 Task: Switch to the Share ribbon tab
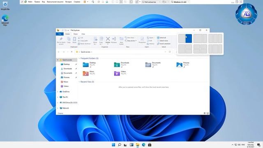(x=76, y=34)
